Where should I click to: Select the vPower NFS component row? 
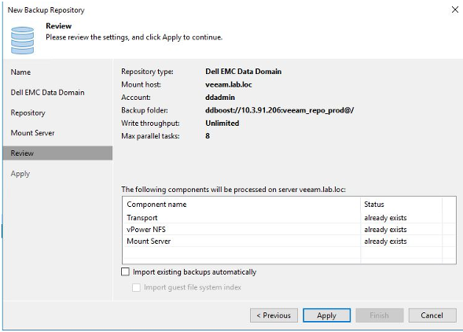click(x=288, y=230)
